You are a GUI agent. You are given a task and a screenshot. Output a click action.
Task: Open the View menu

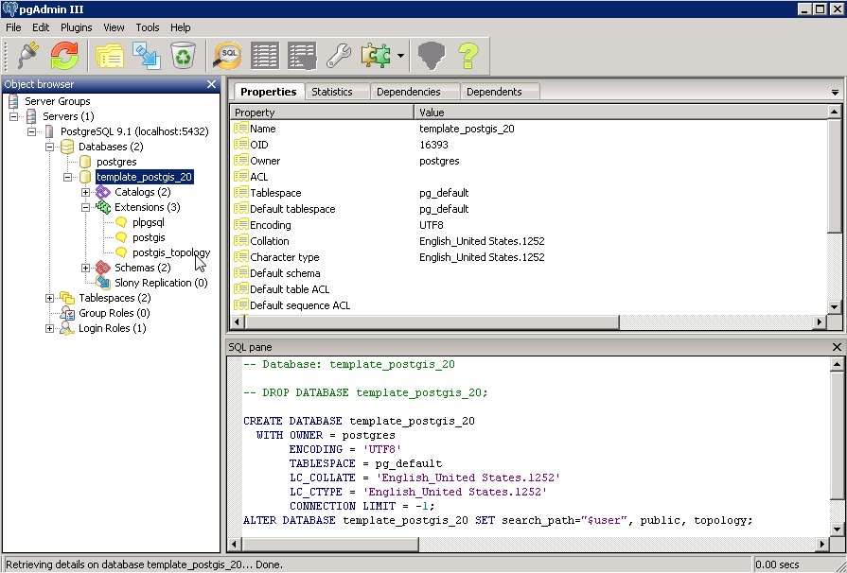[114, 27]
